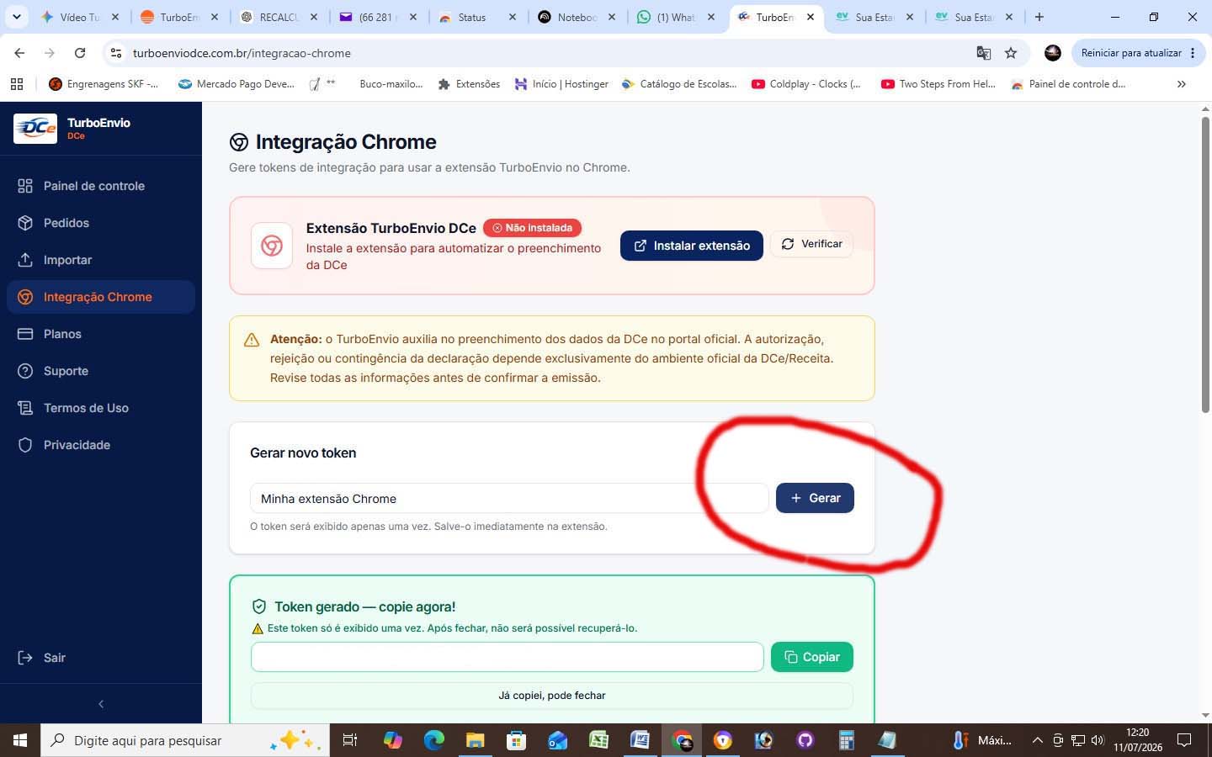Open Coldplay - Clocks bookmark
The height and width of the screenshot is (757, 1212).
pyautogui.click(x=806, y=84)
